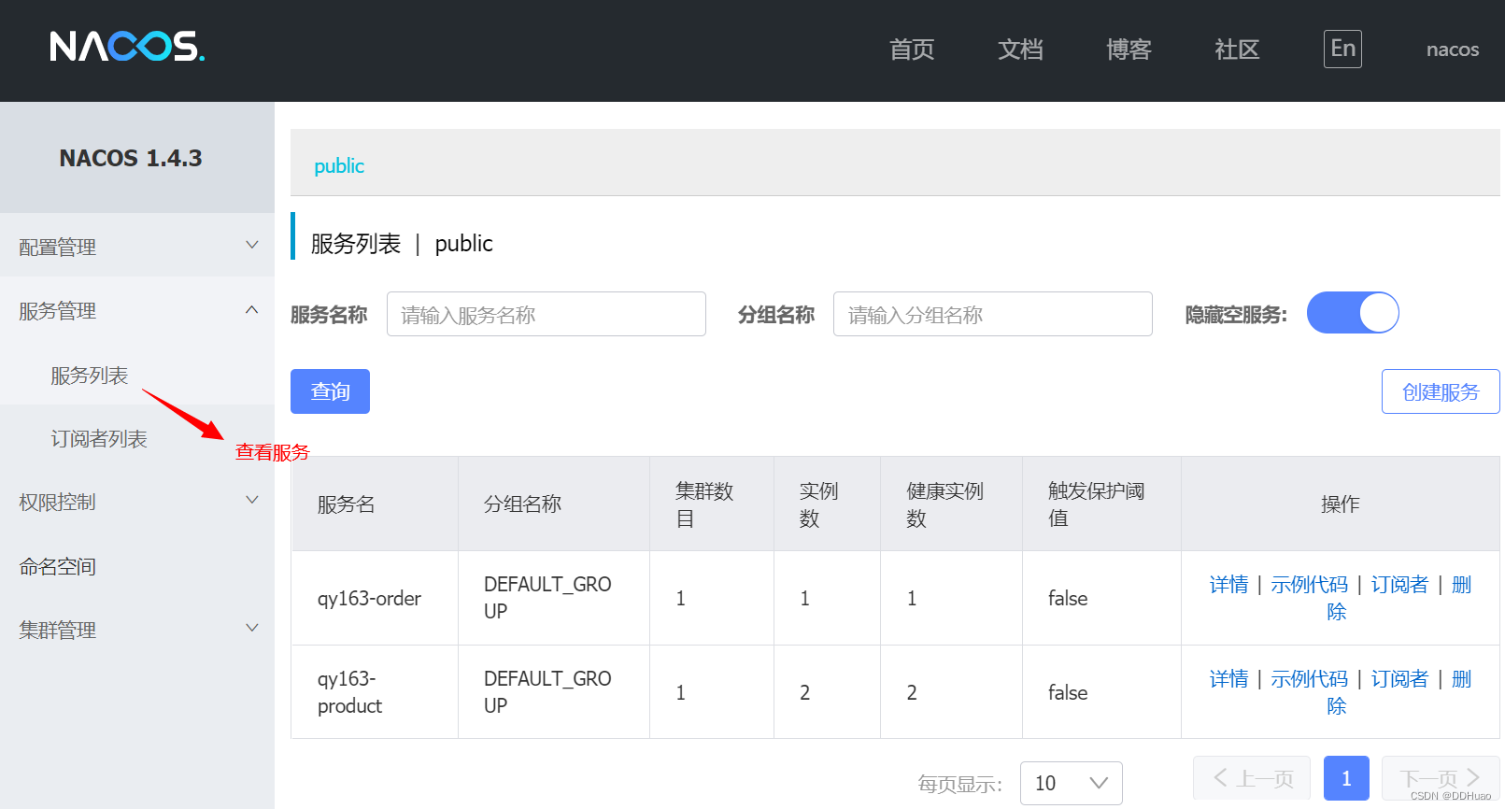Viewport: 1505px width, 809px height.
Task: Click 删除 for qy163-product service
Action: pyautogui.click(x=1462, y=679)
